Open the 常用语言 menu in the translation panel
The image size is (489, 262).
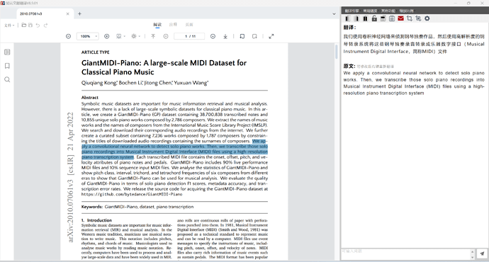[370, 11]
